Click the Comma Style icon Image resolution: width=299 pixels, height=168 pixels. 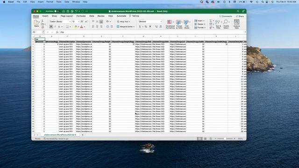point(150,27)
